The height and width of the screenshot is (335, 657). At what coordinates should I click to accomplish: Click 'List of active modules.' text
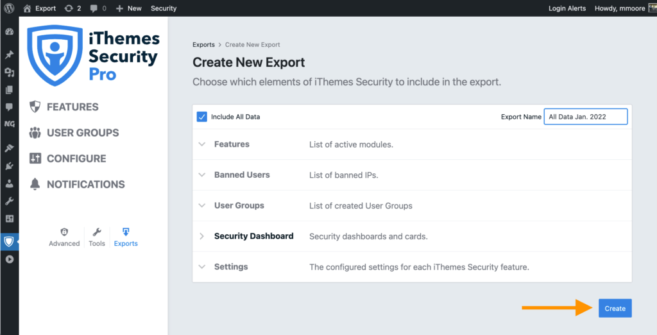click(x=351, y=144)
